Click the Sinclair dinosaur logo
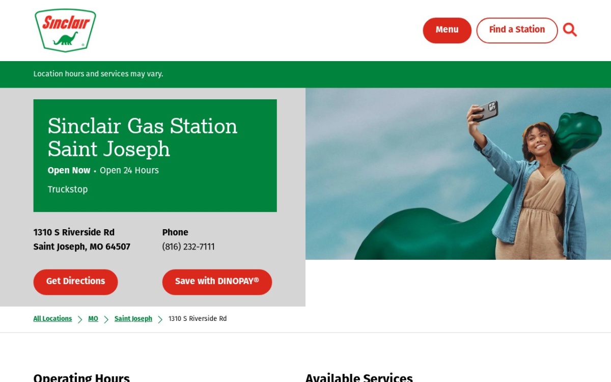 pos(65,30)
